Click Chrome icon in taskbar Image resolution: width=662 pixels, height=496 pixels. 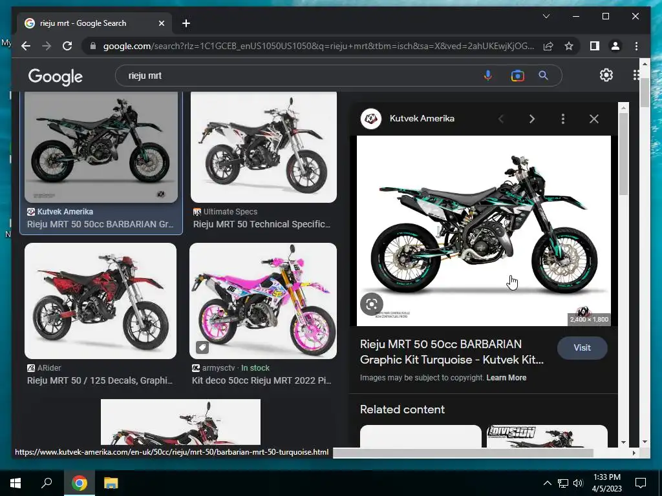coord(80,483)
